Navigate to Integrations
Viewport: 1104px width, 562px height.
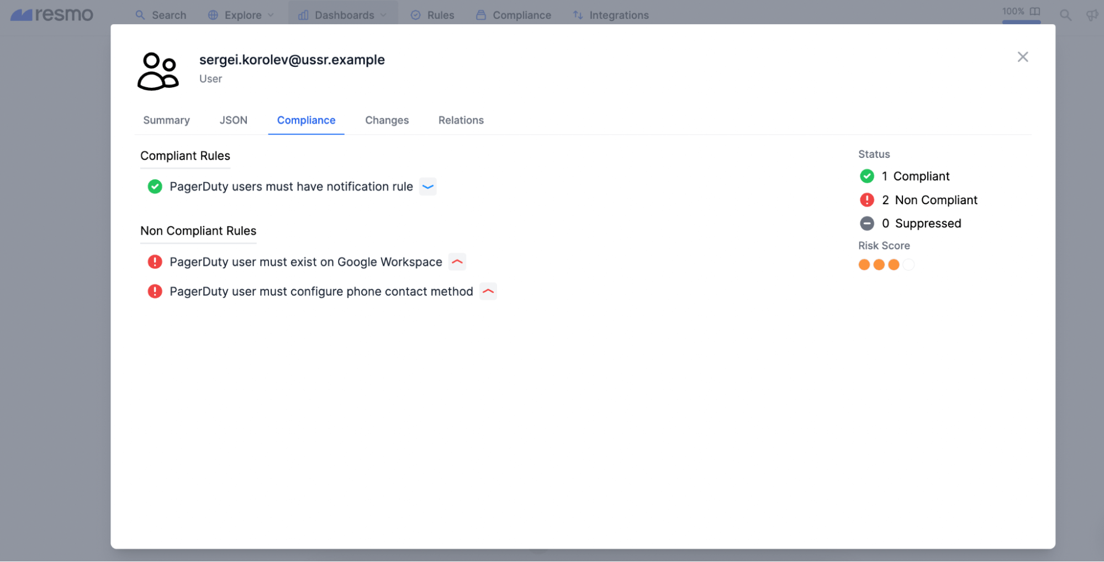[611, 15]
